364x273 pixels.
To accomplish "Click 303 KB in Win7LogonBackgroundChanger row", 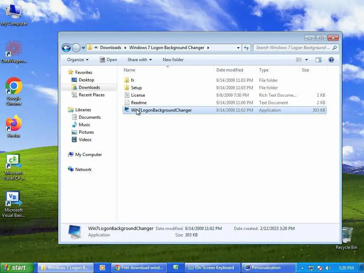I will coord(319,110).
